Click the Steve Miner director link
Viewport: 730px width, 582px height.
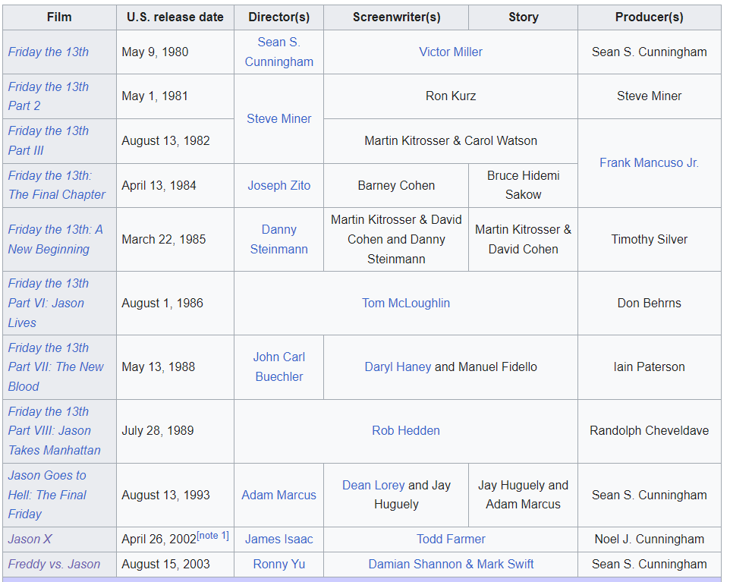(278, 118)
